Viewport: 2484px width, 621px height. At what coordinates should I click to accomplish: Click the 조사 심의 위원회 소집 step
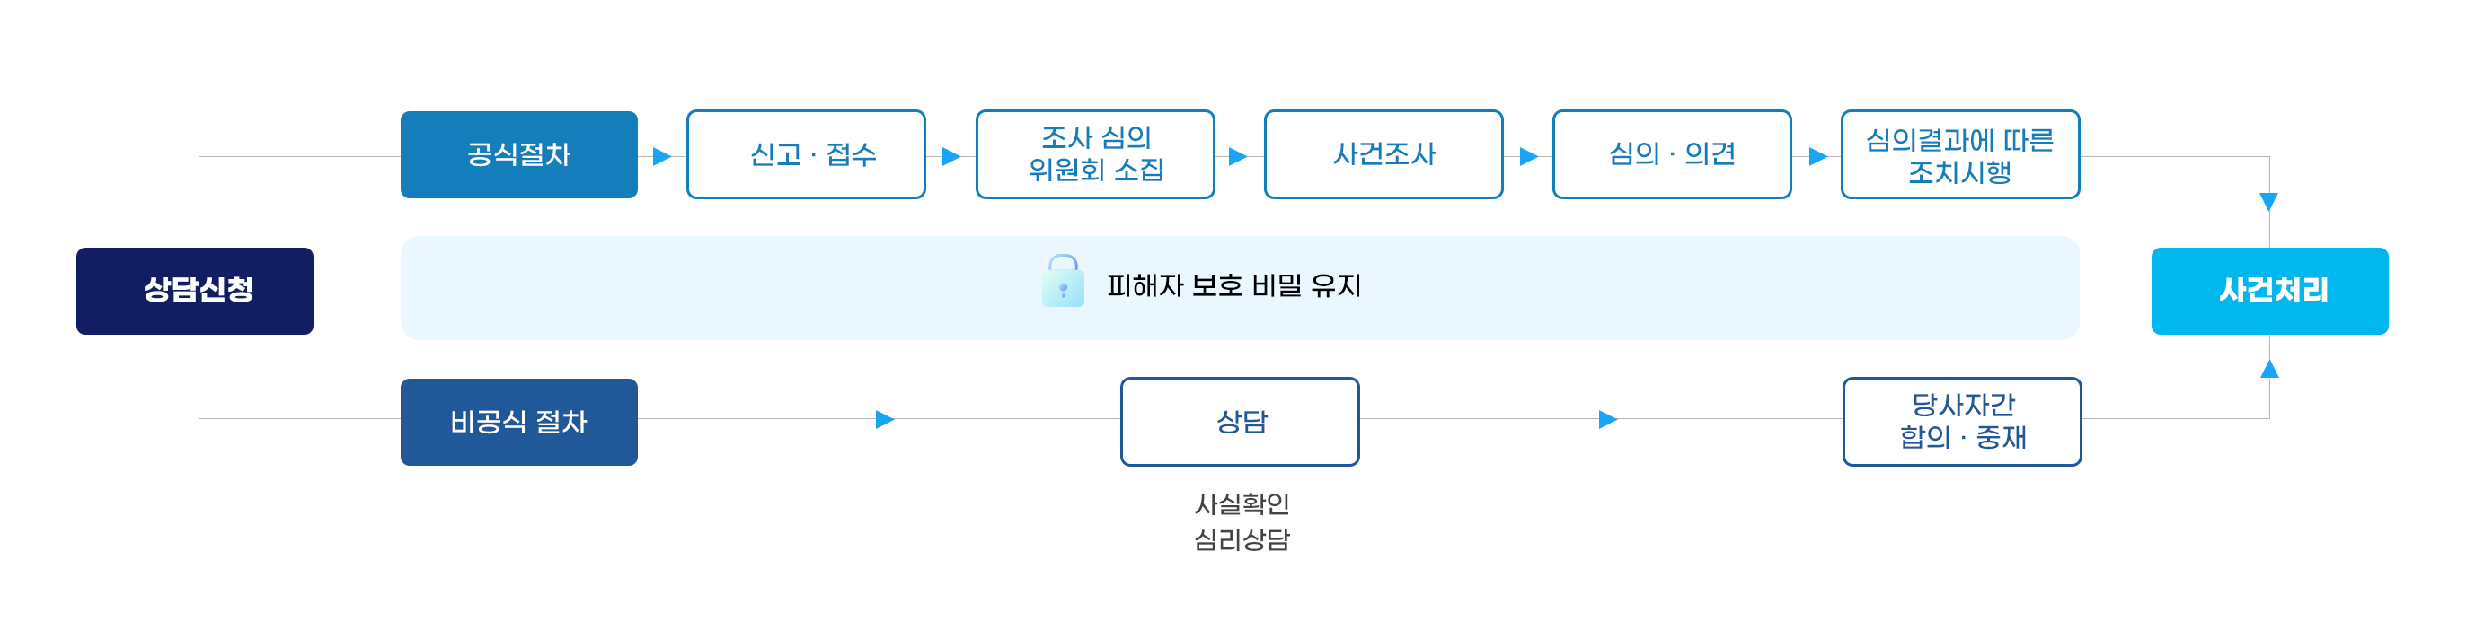tap(1094, 155)
